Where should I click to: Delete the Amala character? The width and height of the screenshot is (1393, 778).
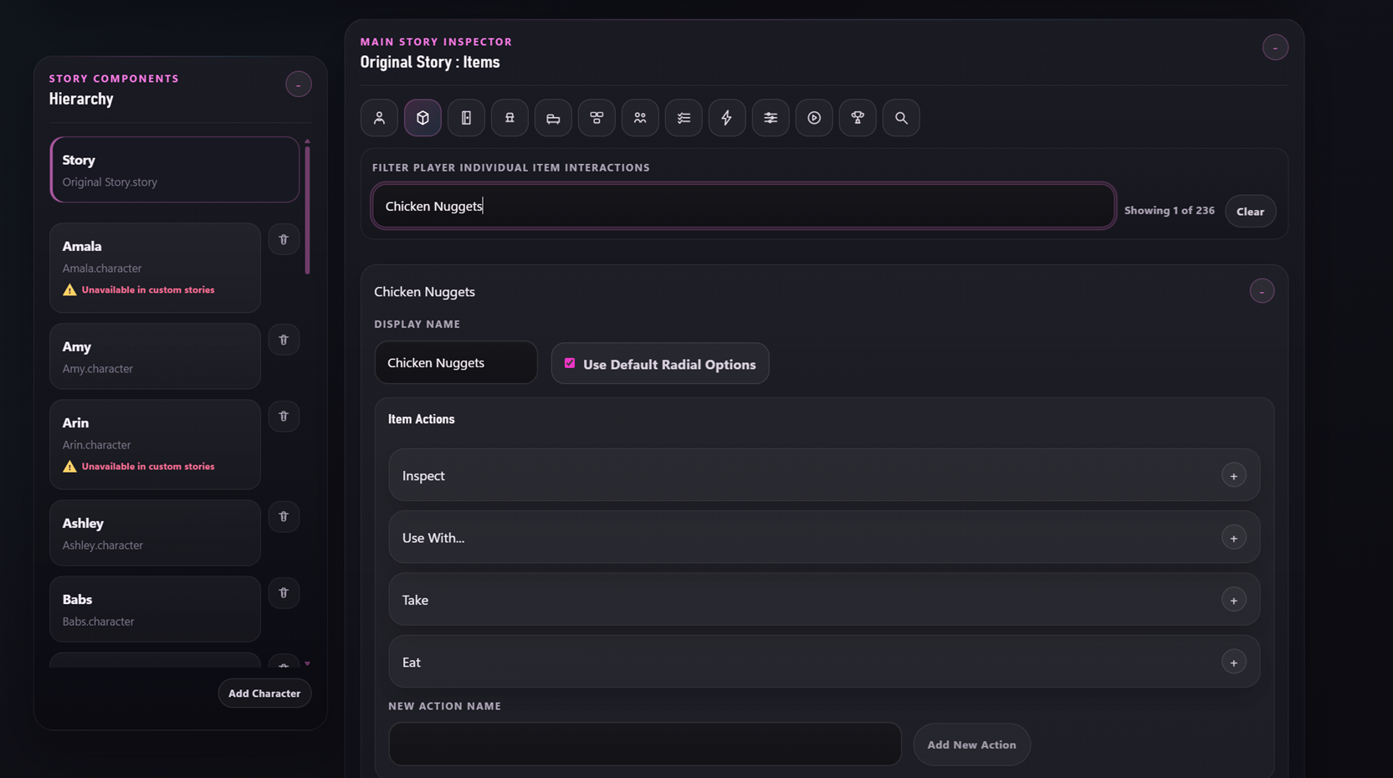click(x=284, y=239)
